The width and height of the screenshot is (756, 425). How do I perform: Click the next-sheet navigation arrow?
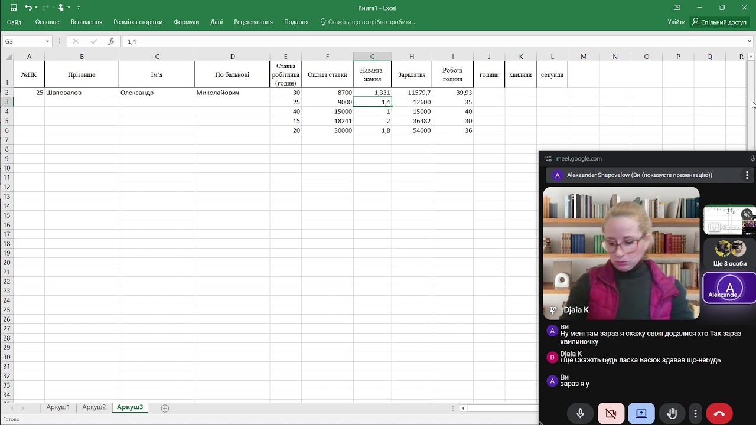(x=23, y=408)
